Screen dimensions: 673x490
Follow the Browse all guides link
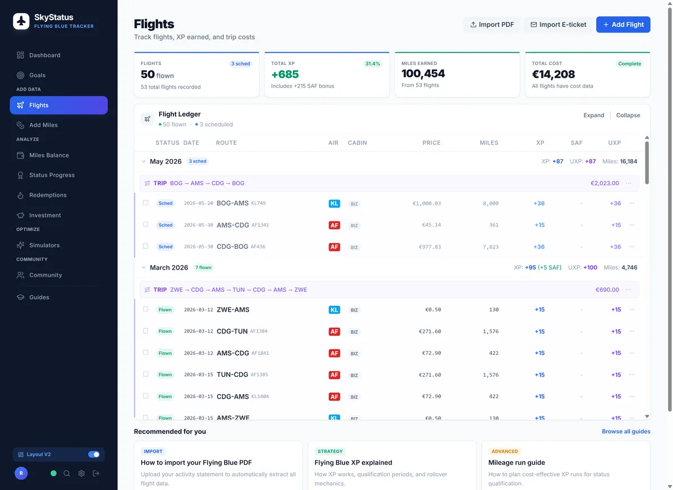click(626, 431)
